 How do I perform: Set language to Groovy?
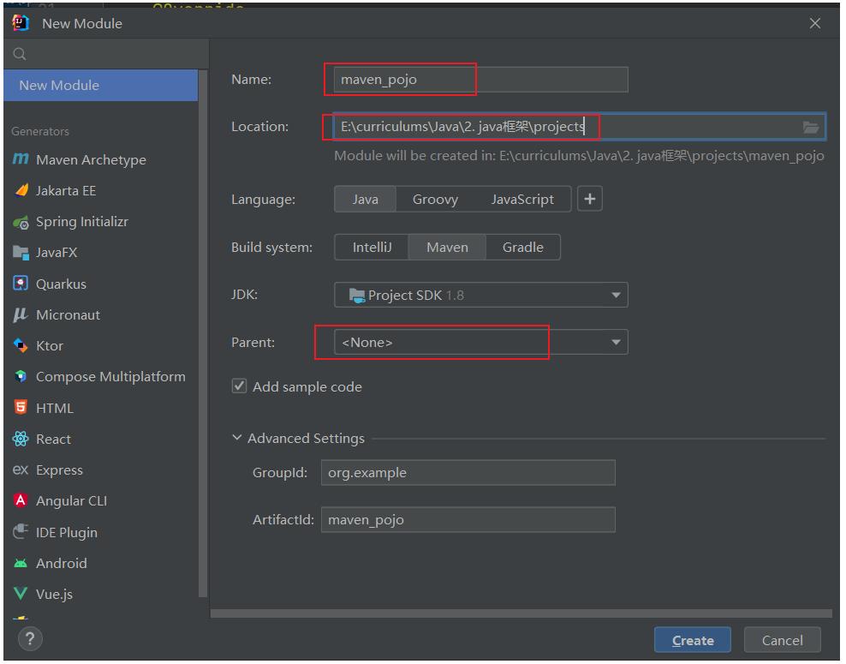click(435, 200)
